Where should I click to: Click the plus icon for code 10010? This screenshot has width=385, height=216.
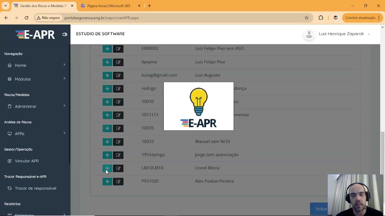coord(107,102)
